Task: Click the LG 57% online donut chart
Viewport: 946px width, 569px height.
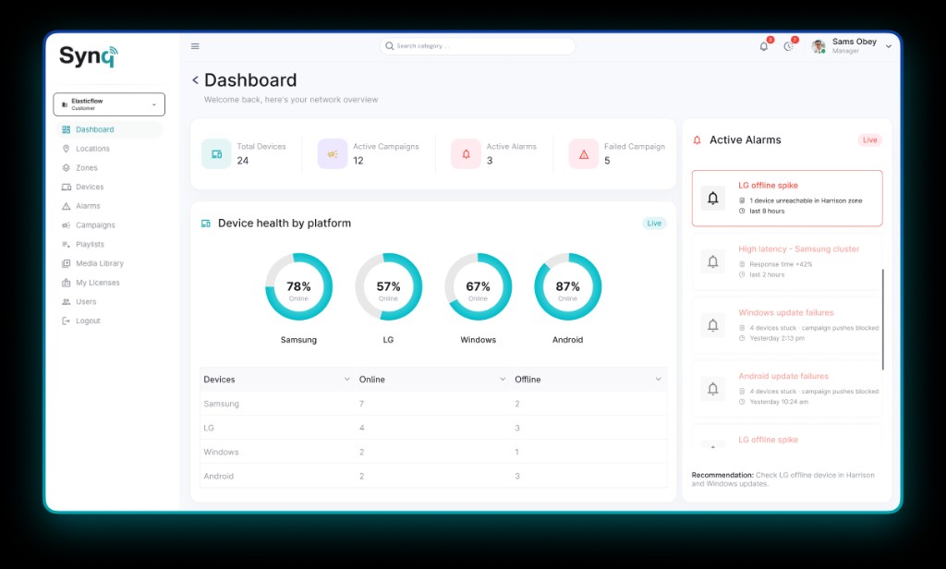Action: [389, 286]
